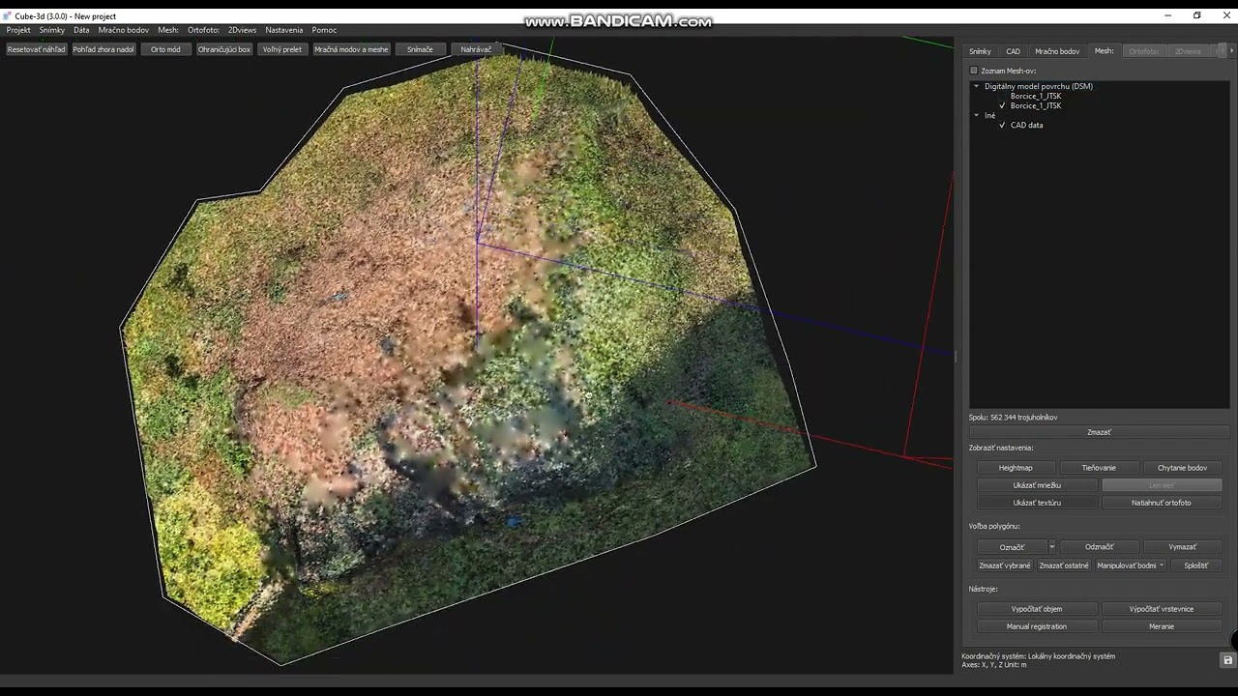Activate Orto mód in the toolbar
Viewport: 1238px width, 696px height.
point(165,49)
